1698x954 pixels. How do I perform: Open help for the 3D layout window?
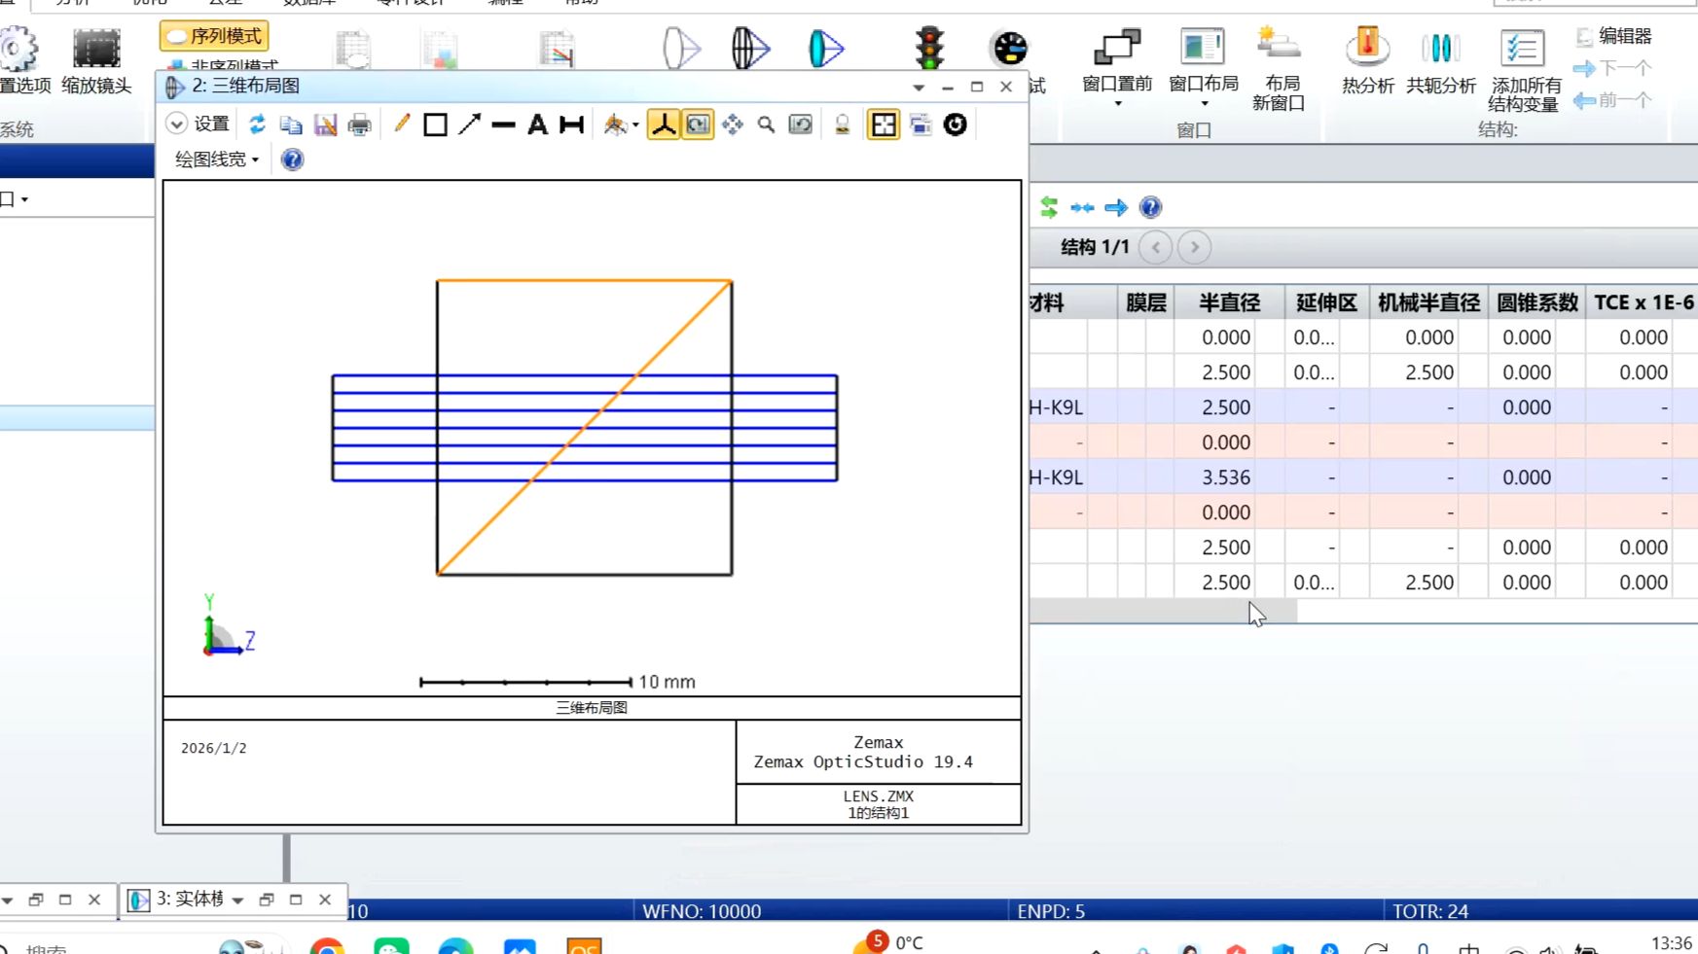pos(292,159)
